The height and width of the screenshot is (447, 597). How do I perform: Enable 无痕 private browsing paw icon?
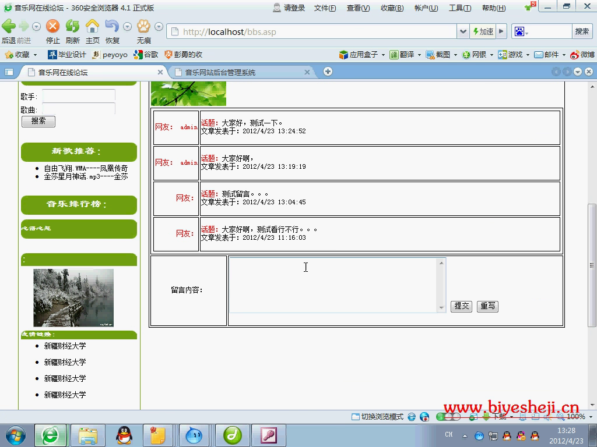(x=143, y=26)
